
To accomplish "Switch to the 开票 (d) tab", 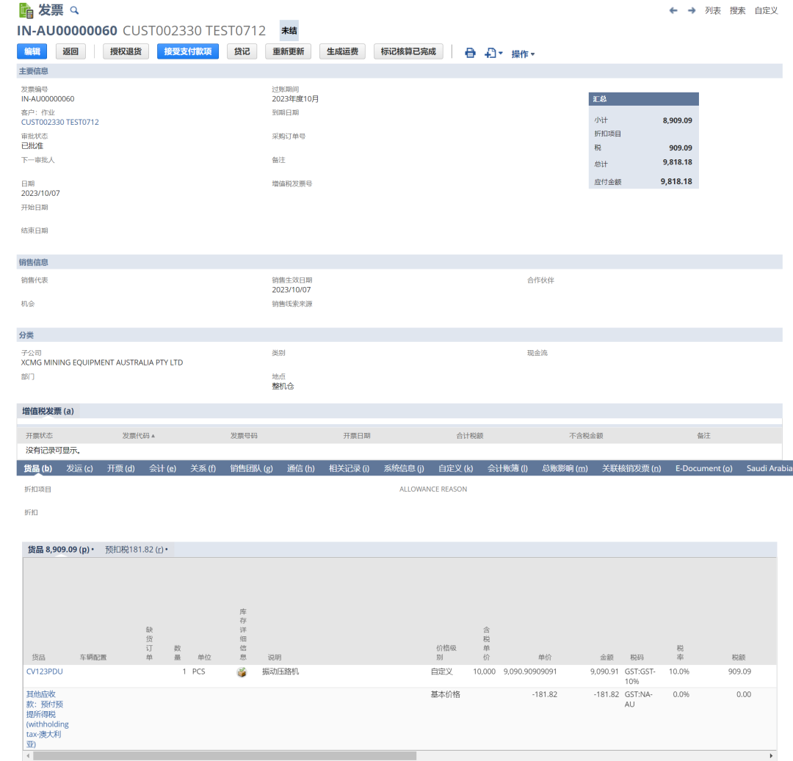I will pos(121,468).
